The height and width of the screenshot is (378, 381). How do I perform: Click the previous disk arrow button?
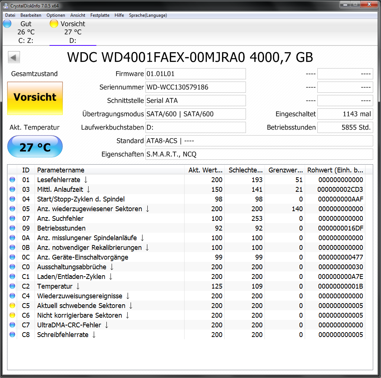pyautogui.click(x=14, y=57)
